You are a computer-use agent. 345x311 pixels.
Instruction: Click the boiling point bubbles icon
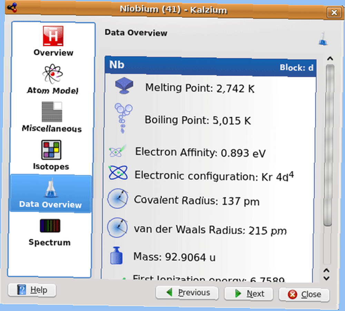tap(123, 118)
